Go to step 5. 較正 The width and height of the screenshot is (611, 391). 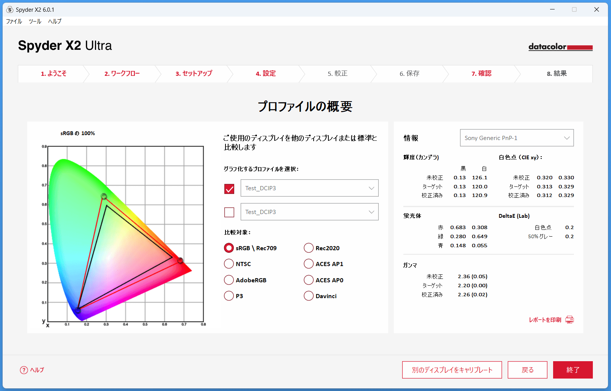(337, 74)
